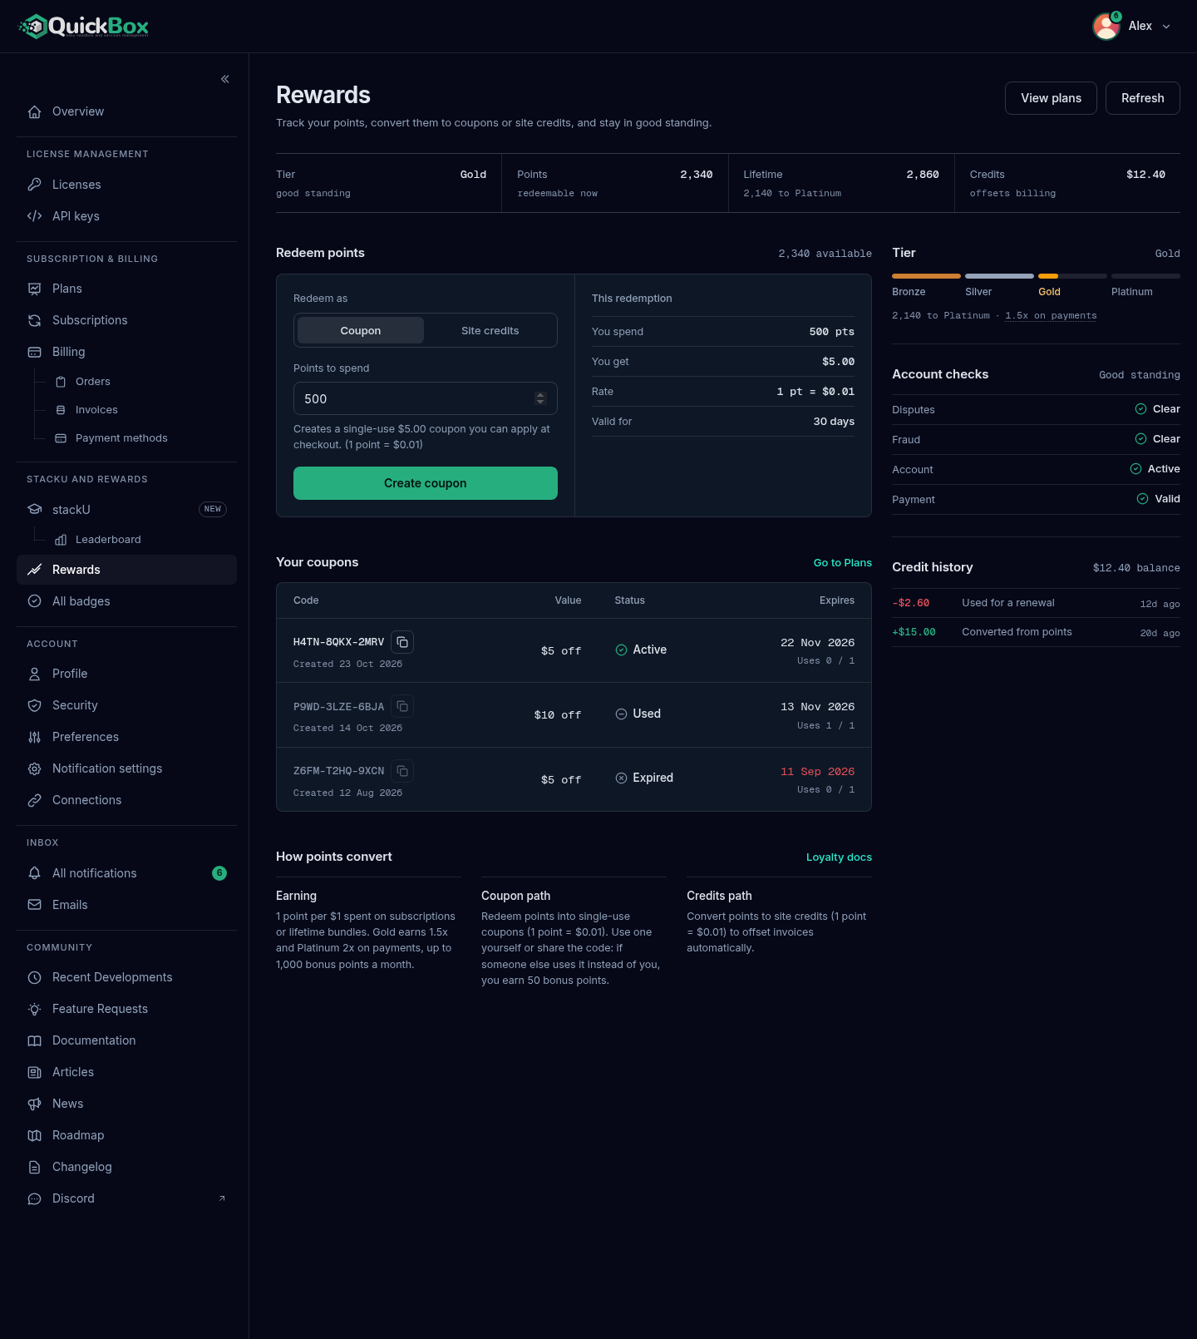Click the Gold tier progress bar
This screenshot has height=1339, width=1197.
click(x=1072, y=276)
